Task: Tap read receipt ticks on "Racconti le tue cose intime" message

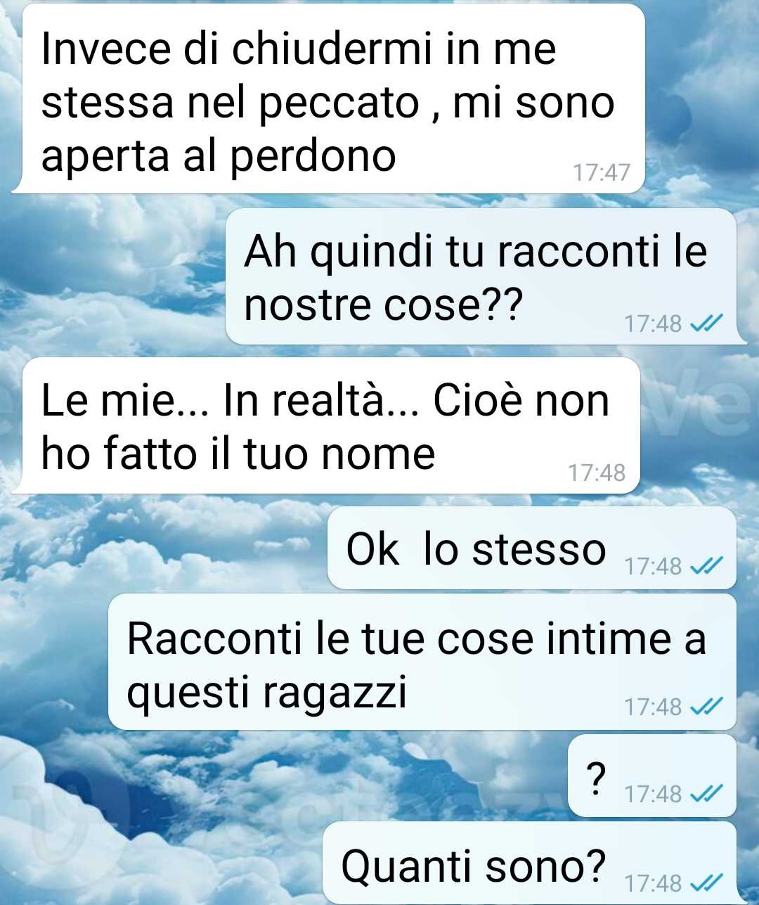Action: tap(706, 706)
